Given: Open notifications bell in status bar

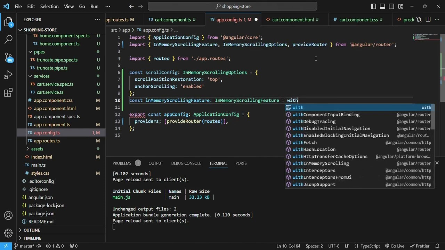Looking at the screenshot, I should (x=438, y=246).
